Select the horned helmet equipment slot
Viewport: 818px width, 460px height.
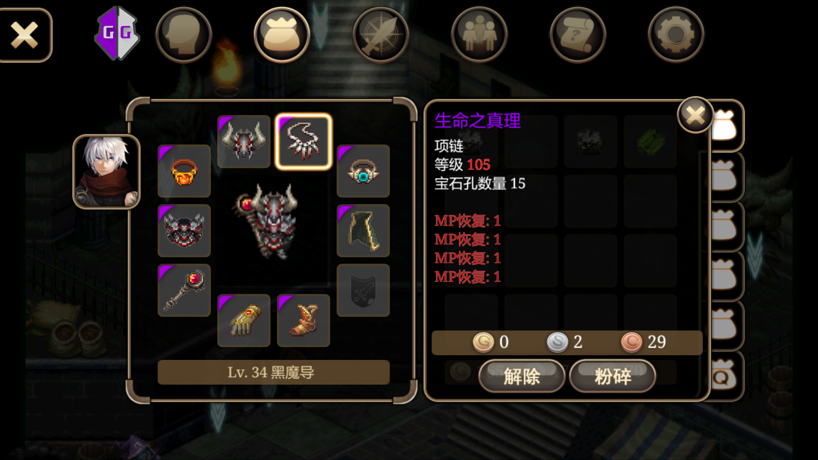[x=244, y=141]
